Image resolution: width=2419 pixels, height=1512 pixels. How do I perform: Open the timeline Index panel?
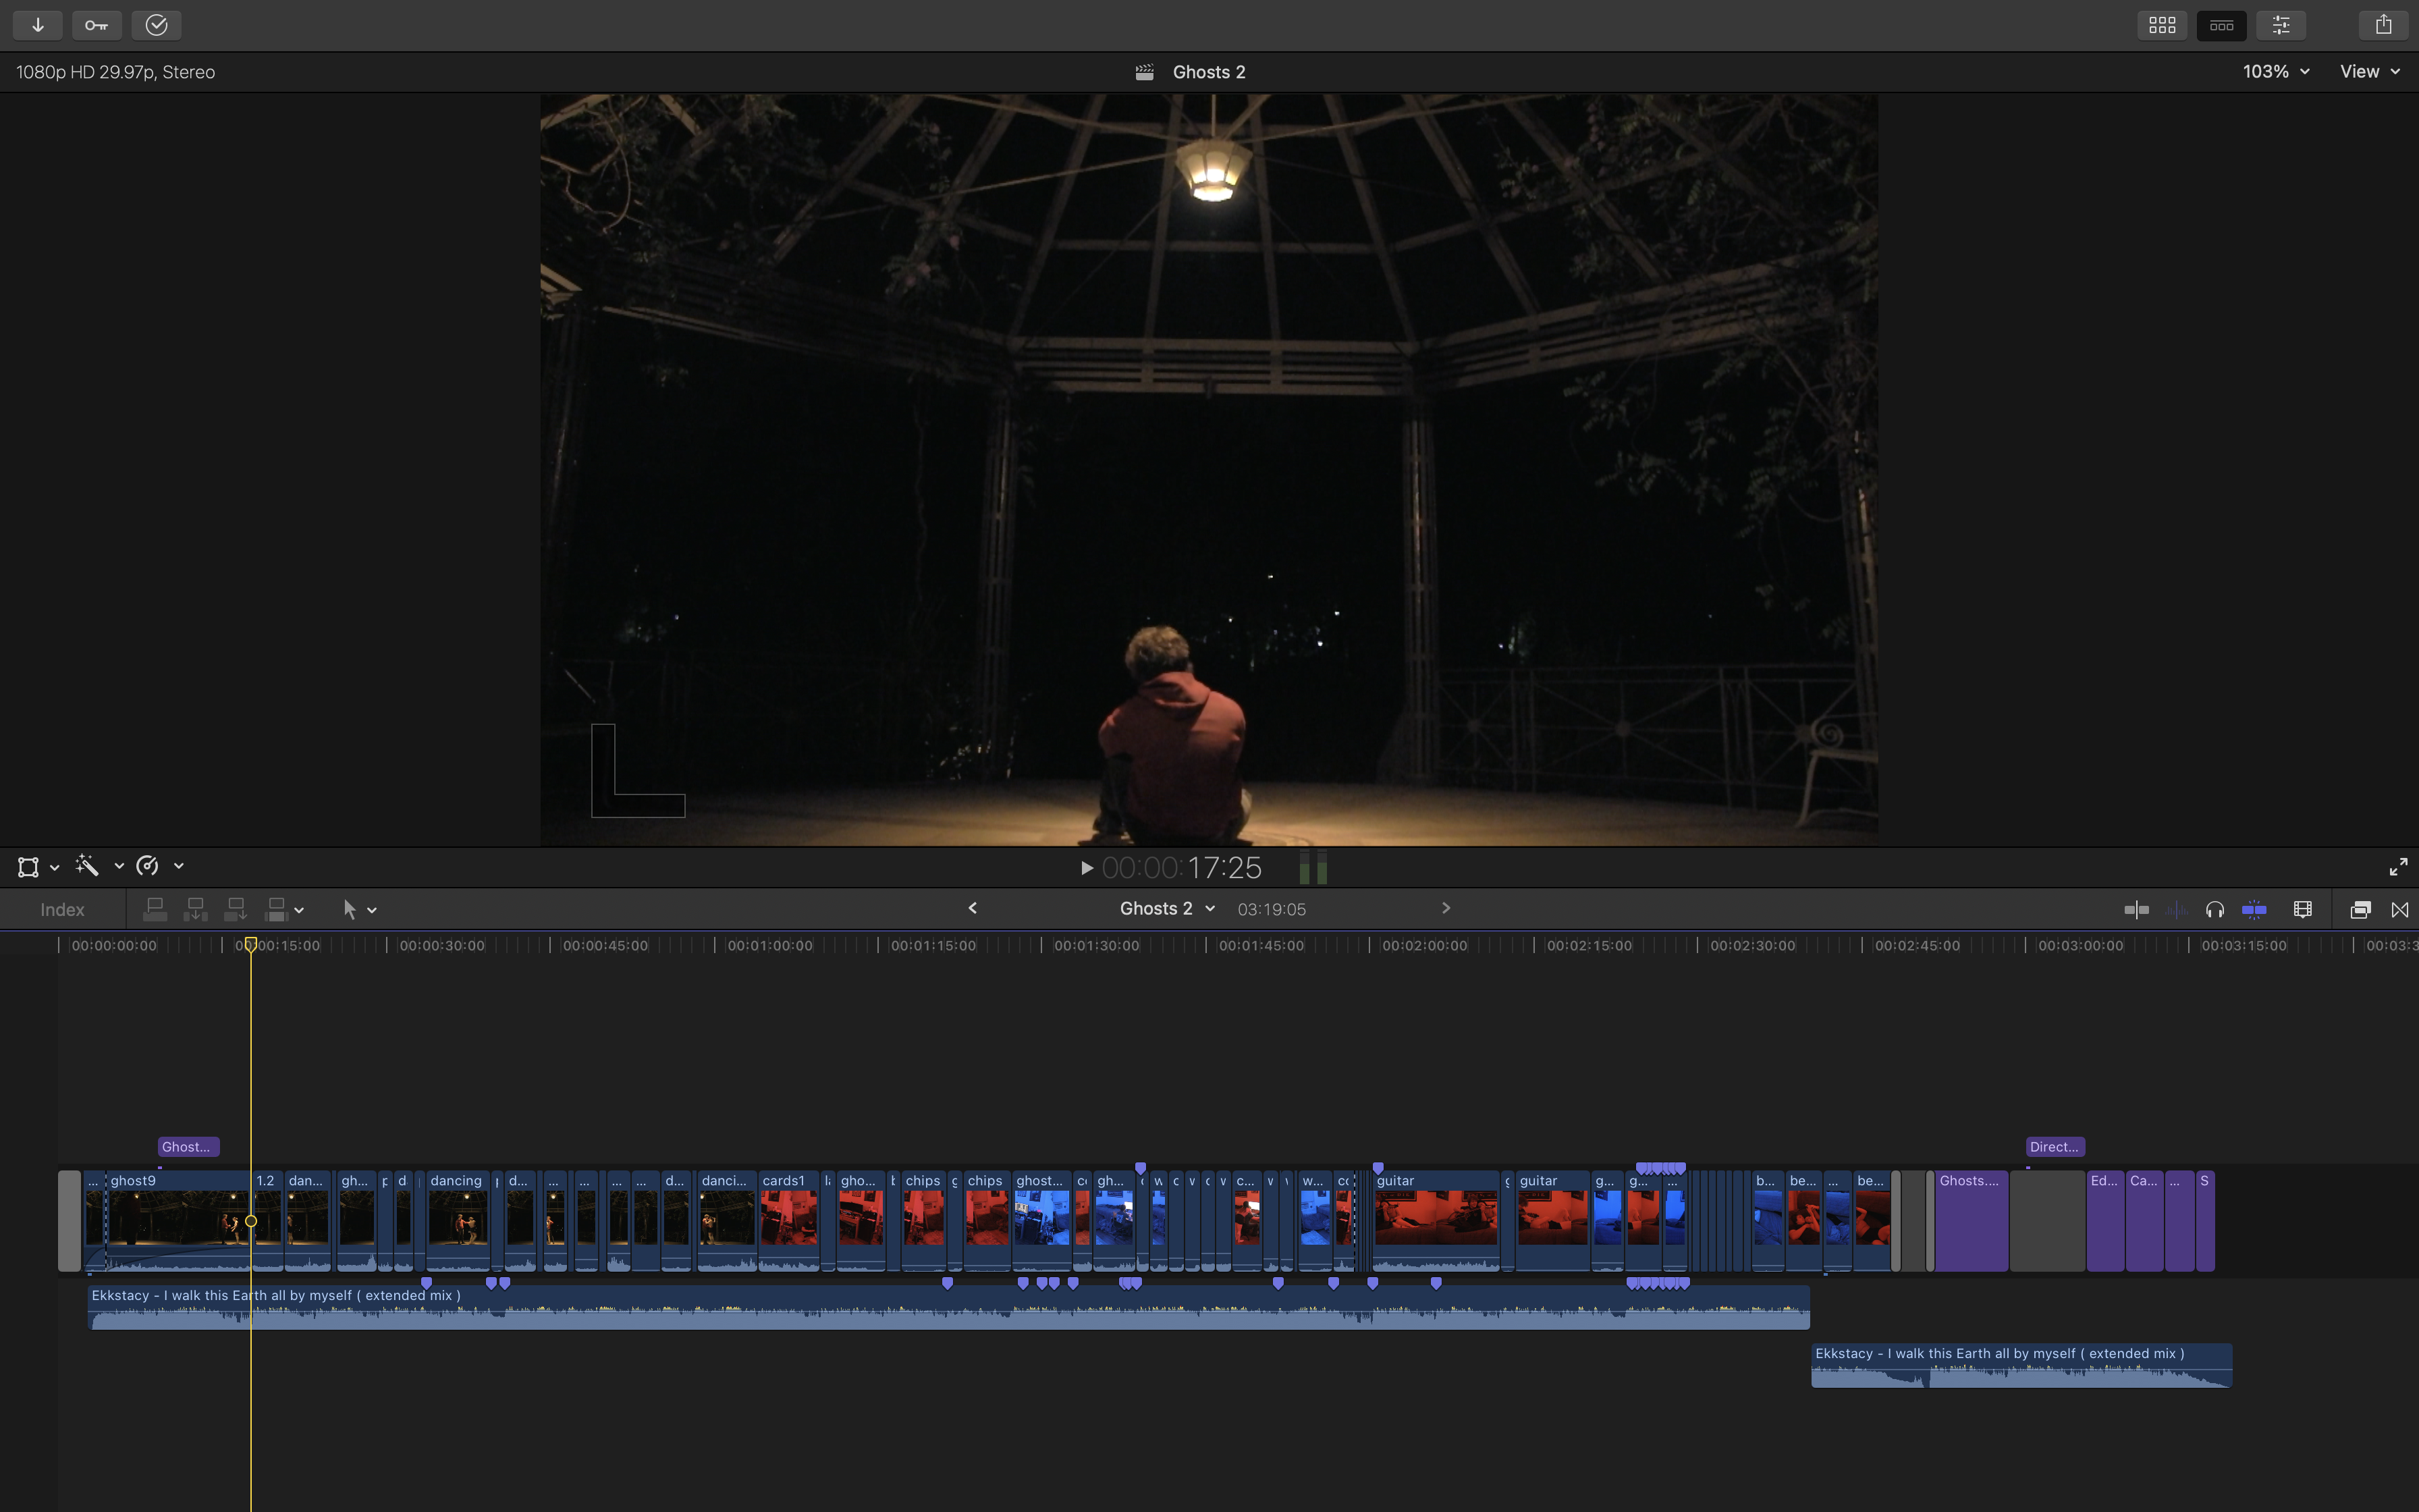[62, 910]
